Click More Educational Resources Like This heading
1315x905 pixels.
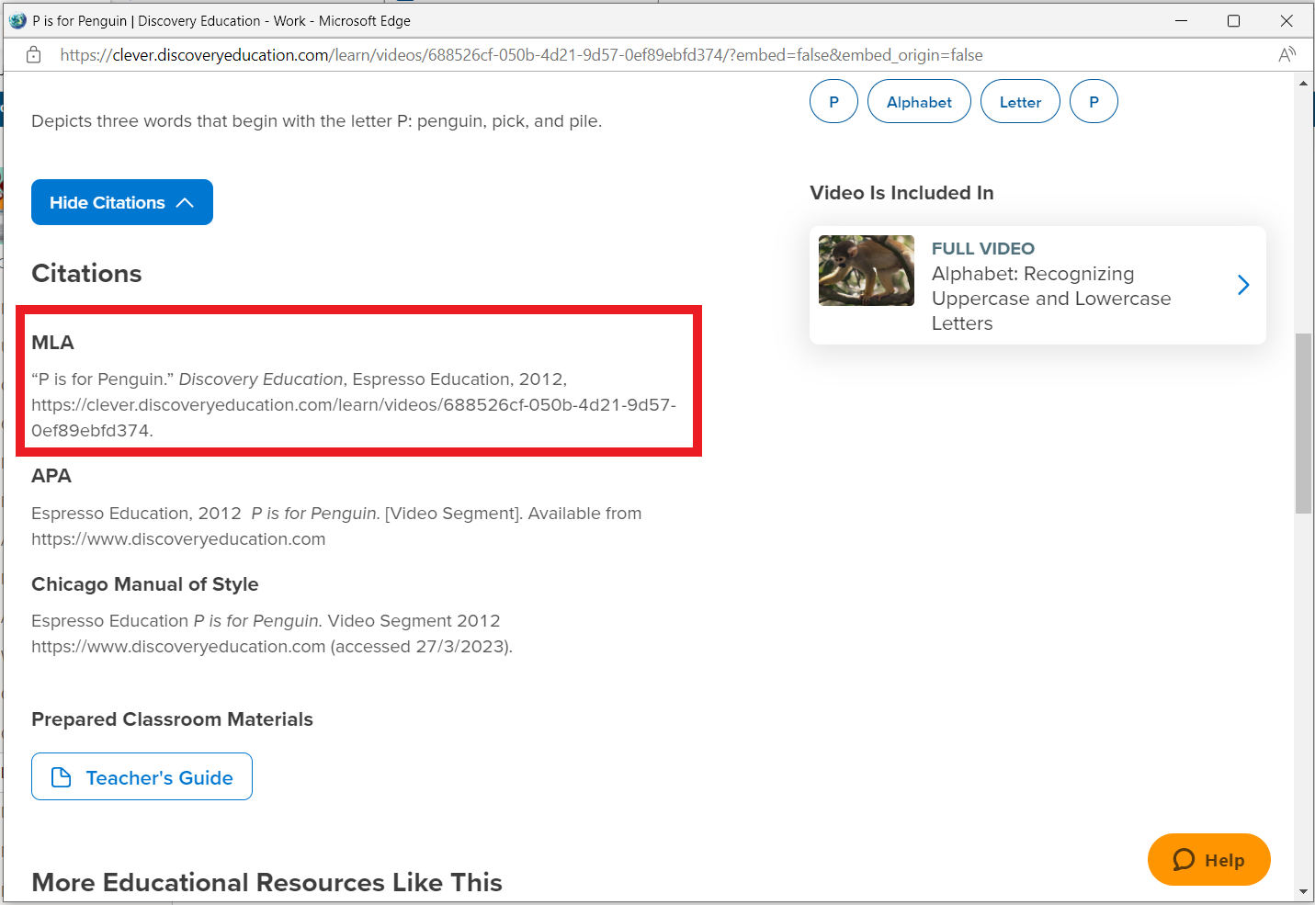tap(266, 882)
